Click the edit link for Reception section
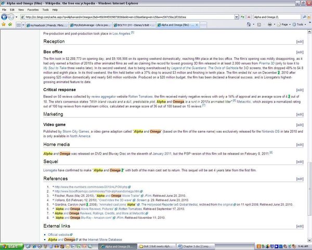 click(300, 42)
